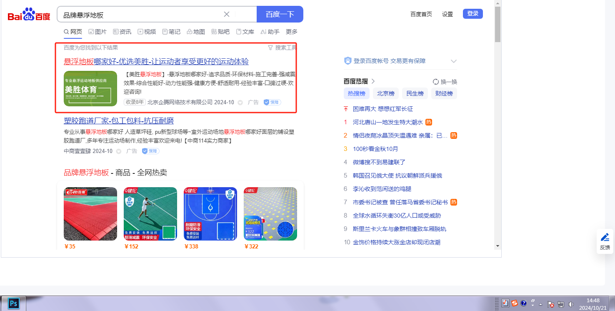Viewport: 615px width, 311px height.
Task: Show hidden tray icons arrow
Action: point(541,304)
